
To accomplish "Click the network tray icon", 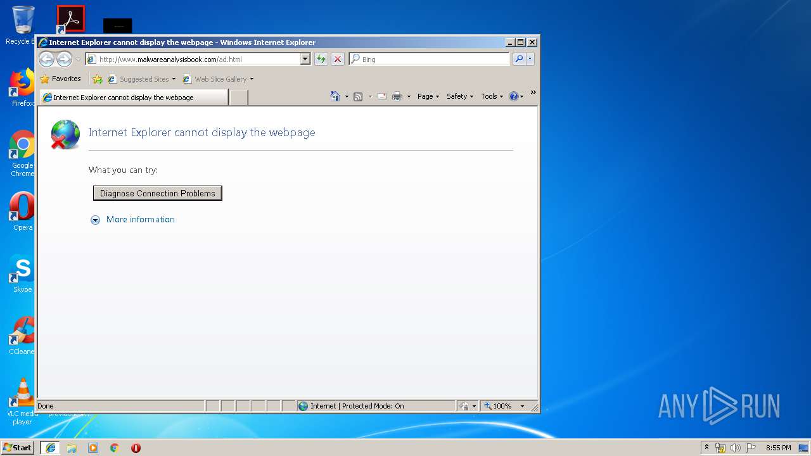I will [x=720, y=448].
